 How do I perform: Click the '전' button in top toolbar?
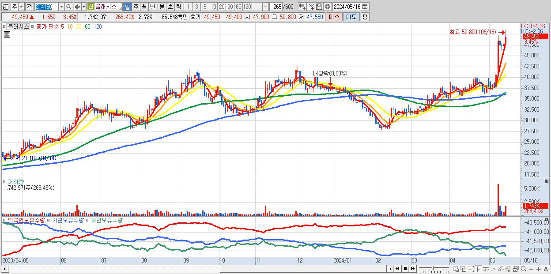pyautogui.click(x=29, y=7)
